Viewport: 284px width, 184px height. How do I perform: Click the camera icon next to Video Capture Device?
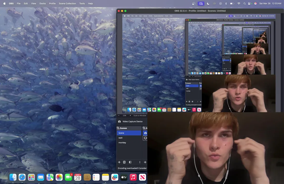pyautogui.click(x=119, y=122)
